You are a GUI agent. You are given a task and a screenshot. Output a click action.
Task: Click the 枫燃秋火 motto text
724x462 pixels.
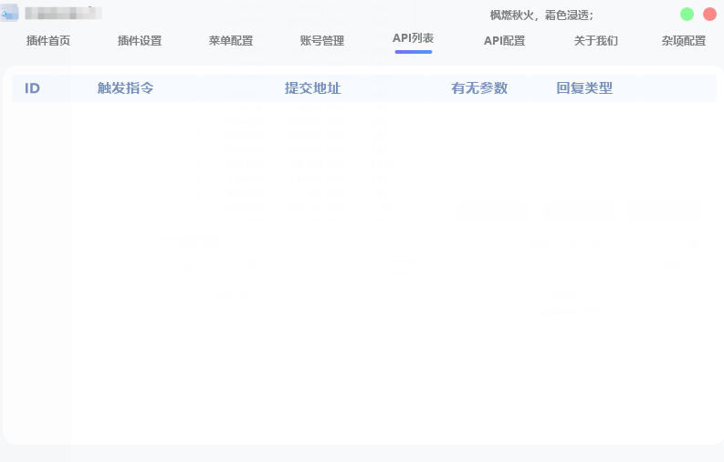[x=541, y=15]
